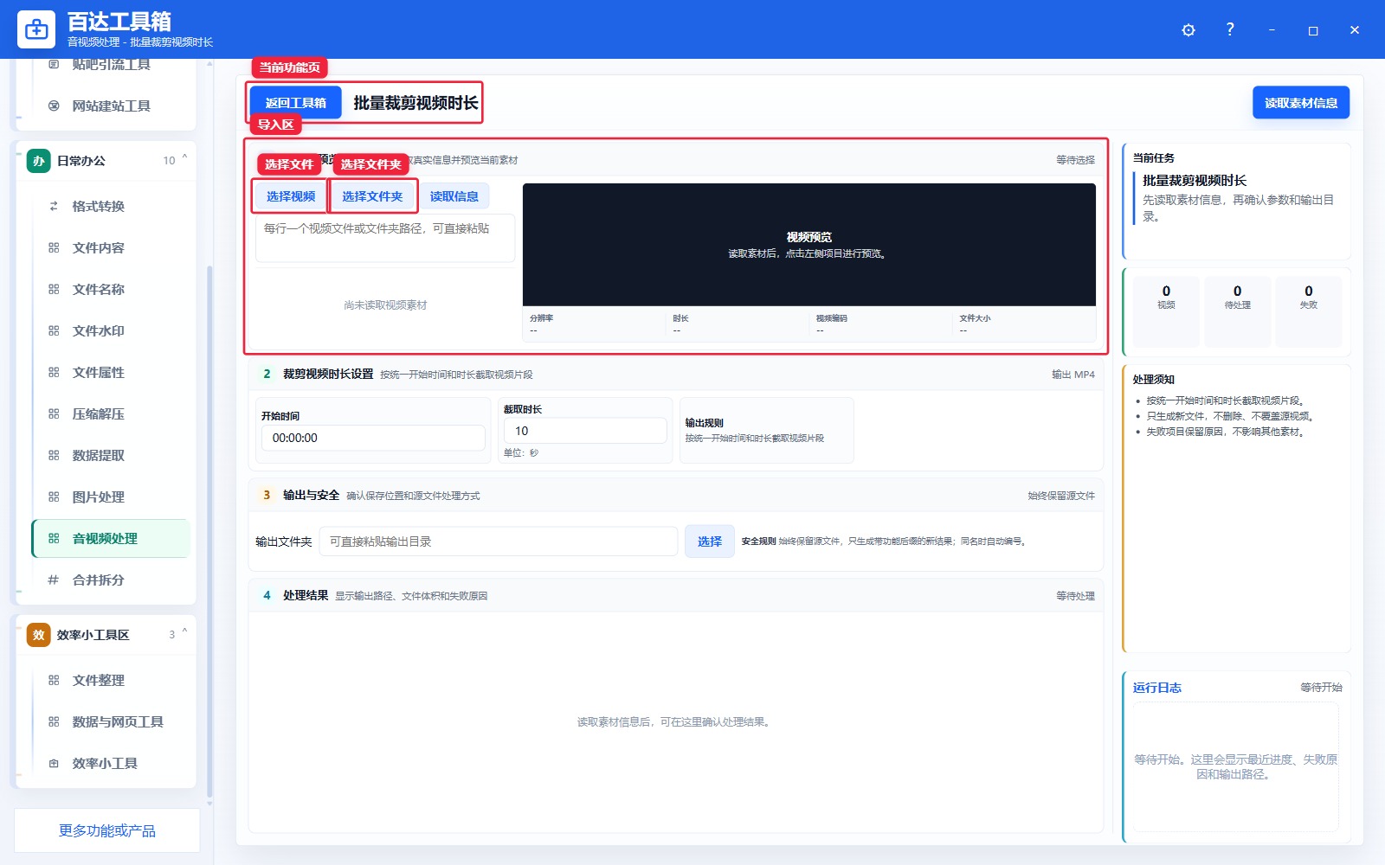Viewport: 1385px width, 865px height.
Task: Click the icon next to 文件水印
Action: 54,330
